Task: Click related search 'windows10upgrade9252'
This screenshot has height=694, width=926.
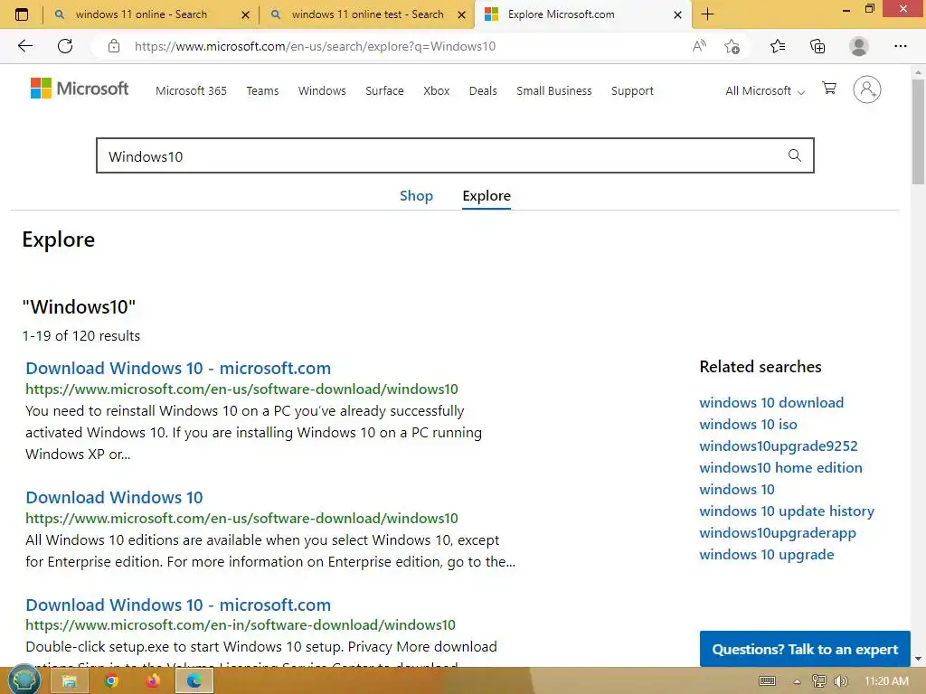Action: [x=779, y=446]
